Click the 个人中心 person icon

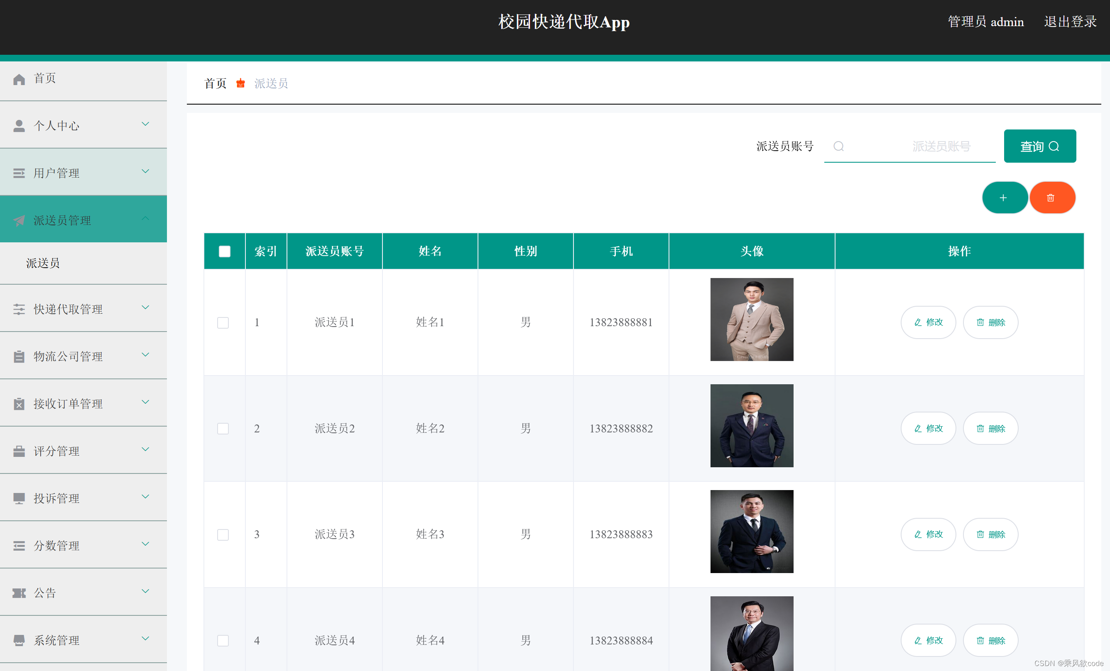click(x=19, y=126)
